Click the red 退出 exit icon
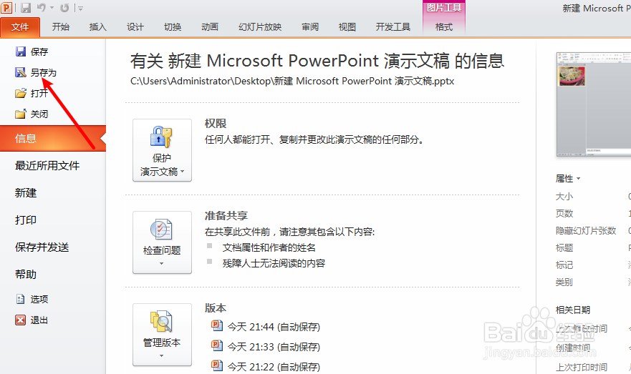Viewport: 631px width, 374px height. pyautogui.click(x=21, y=320)
